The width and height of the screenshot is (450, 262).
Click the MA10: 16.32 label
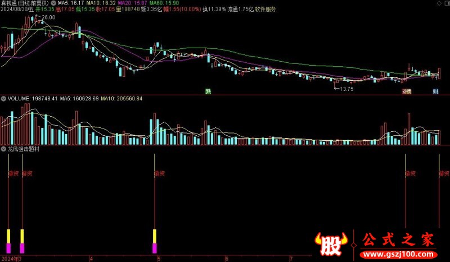point(101,3)
